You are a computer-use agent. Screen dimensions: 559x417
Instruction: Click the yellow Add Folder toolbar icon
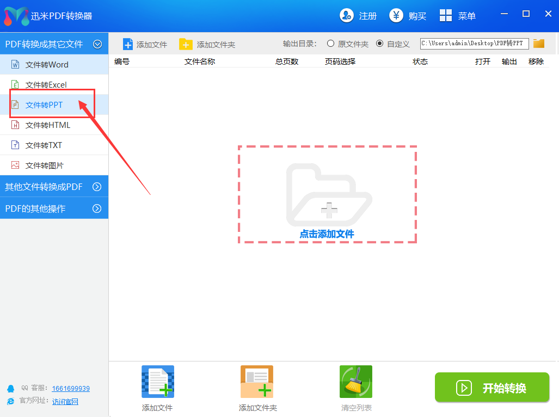click(x=186, y=44)
